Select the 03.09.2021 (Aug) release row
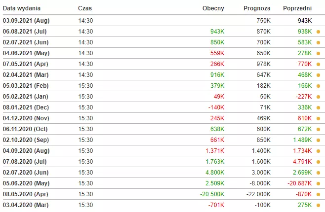 pos(162,21)
